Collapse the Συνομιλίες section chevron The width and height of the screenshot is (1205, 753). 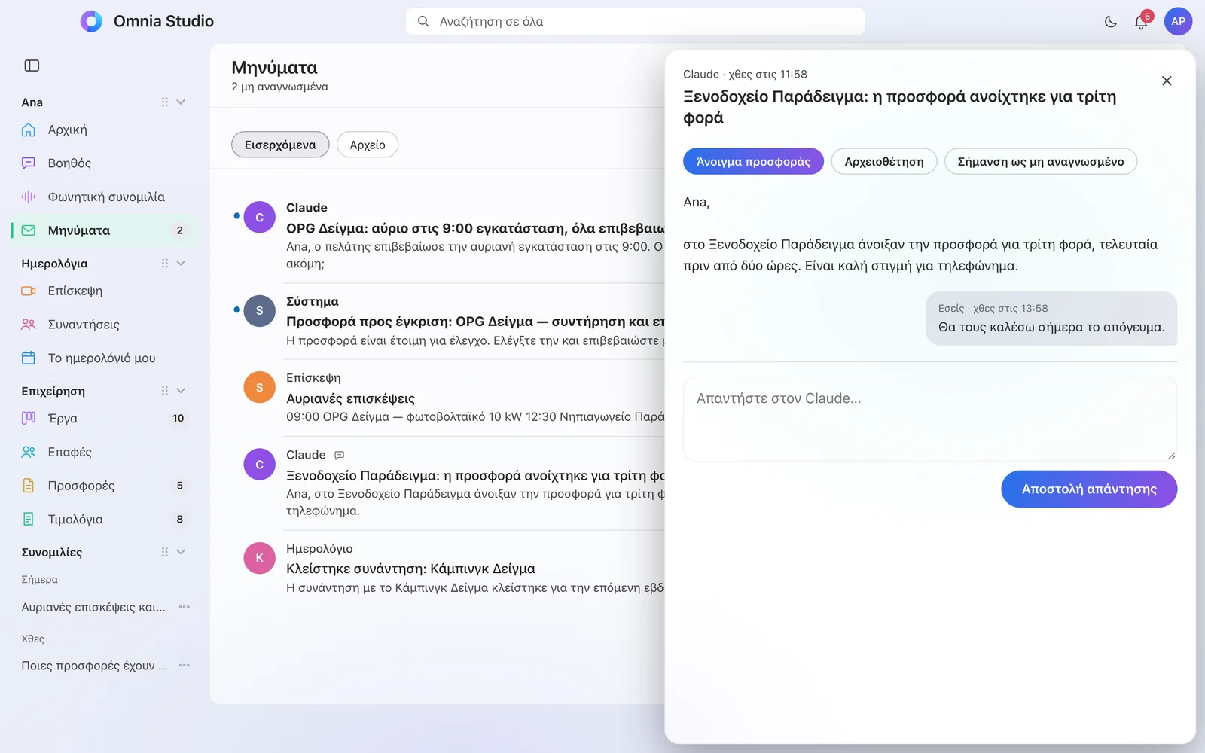click(x=181, y=552)
